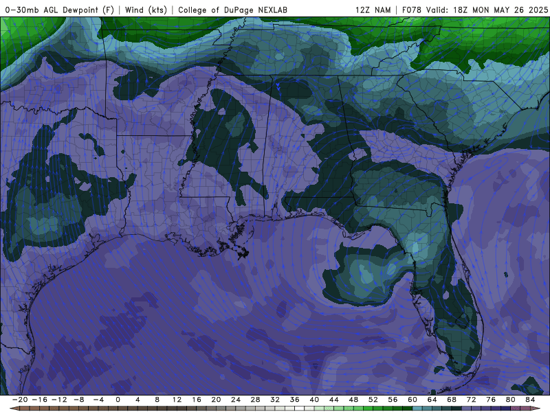The image size is (550, 412).
Task: Click the "0-30mb AGL Dewpoint (F)" title text
Action: [x=60, y=10]
